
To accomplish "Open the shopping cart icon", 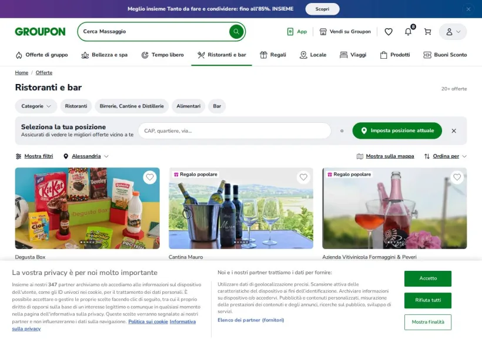I will tap(427, 32).
